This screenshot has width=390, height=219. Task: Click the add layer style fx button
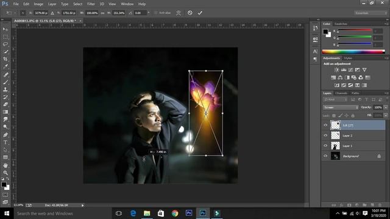341,205
